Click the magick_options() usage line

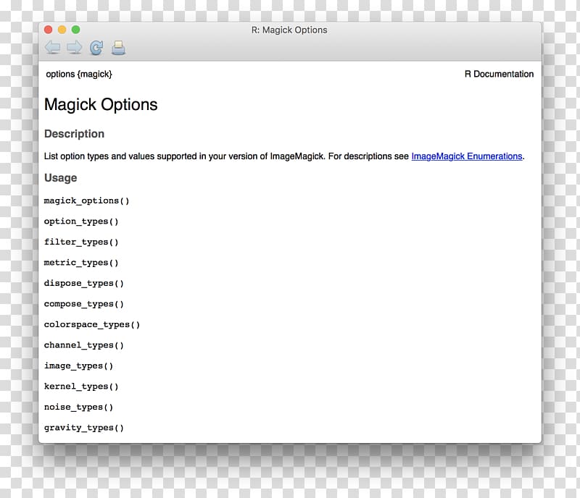pyautogui.click(x=86, y=201)
